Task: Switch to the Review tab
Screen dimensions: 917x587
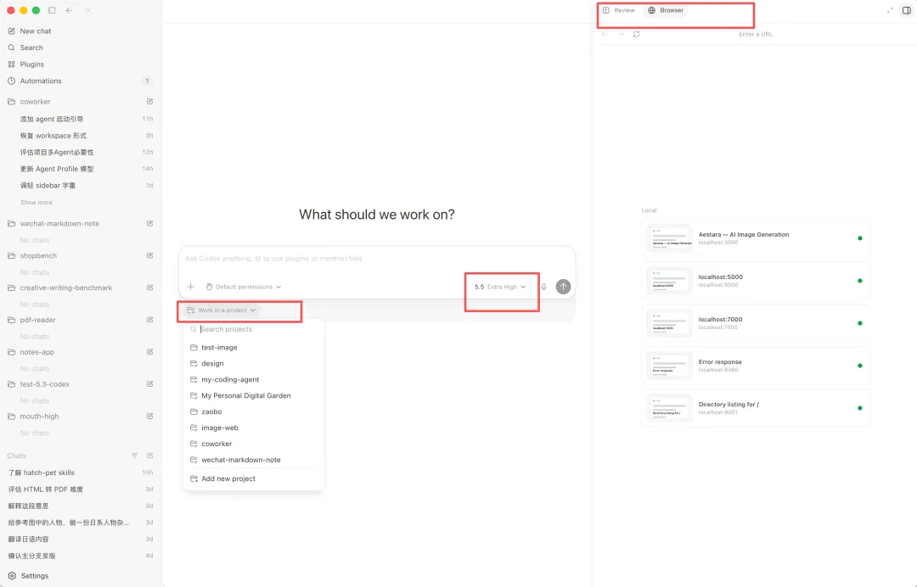Action: click(x=619, y=10)
